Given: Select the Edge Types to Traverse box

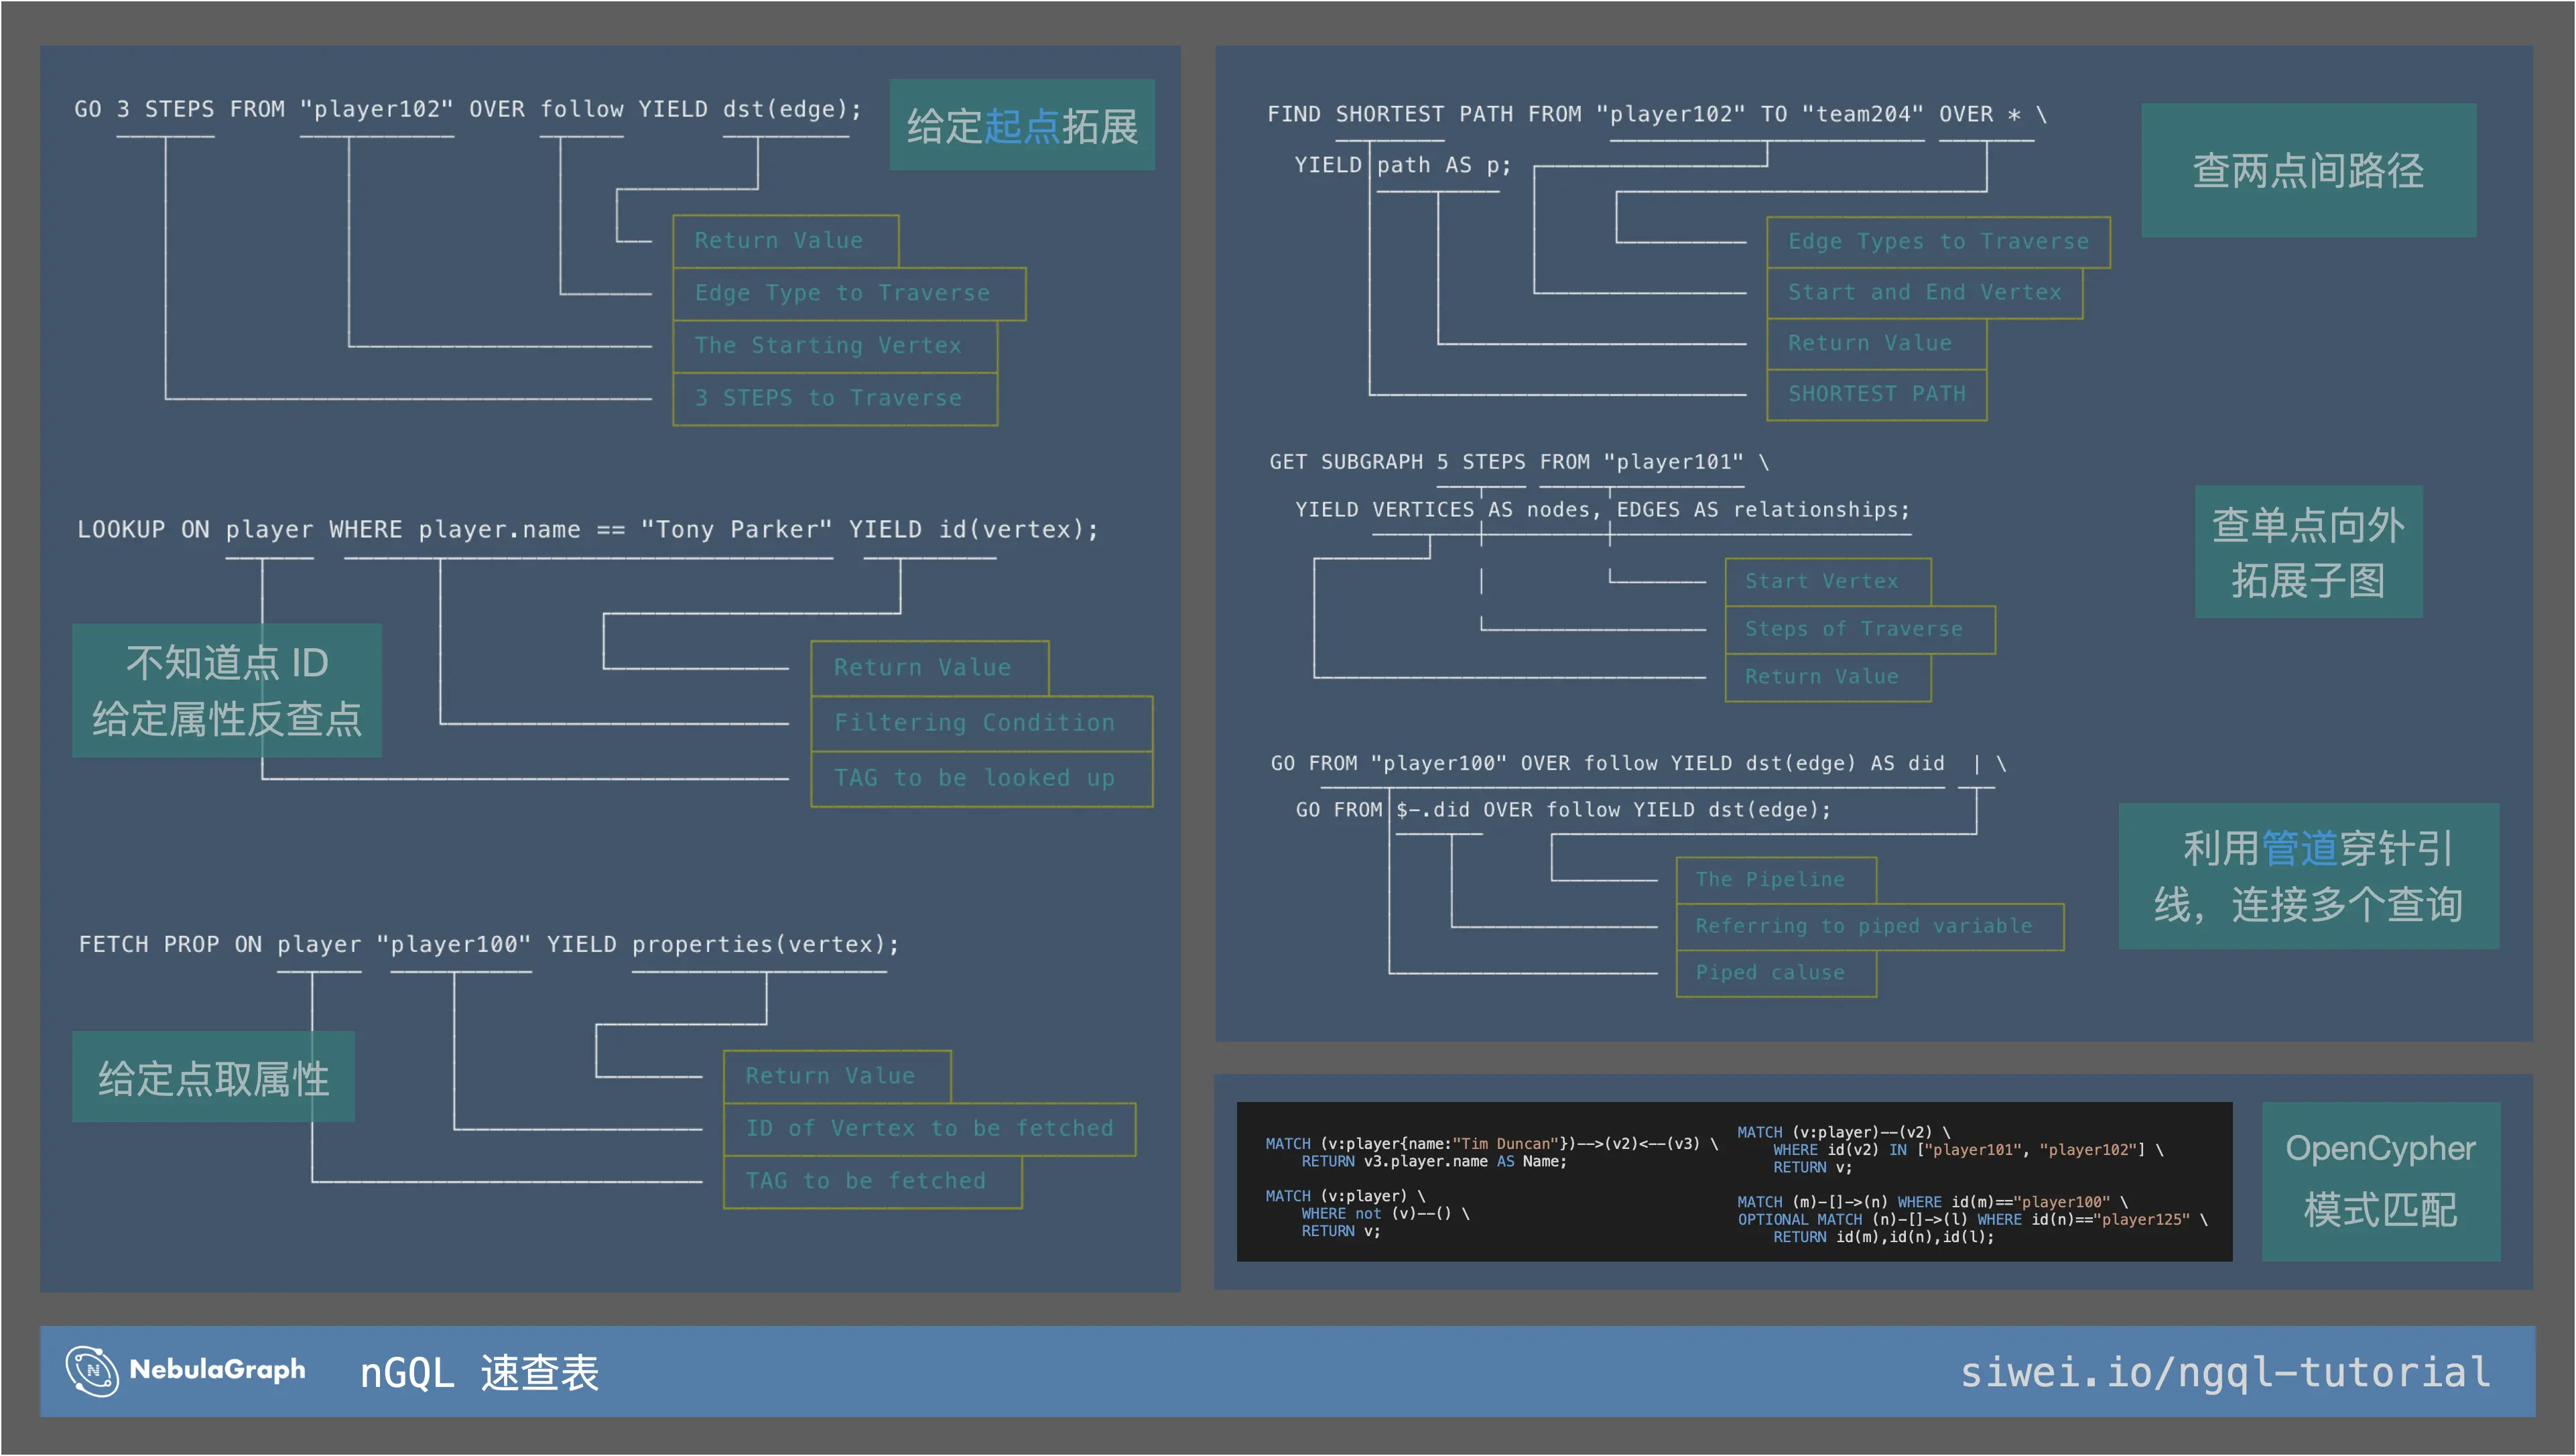Looking at the screenshot, I should coord(1937,242).
